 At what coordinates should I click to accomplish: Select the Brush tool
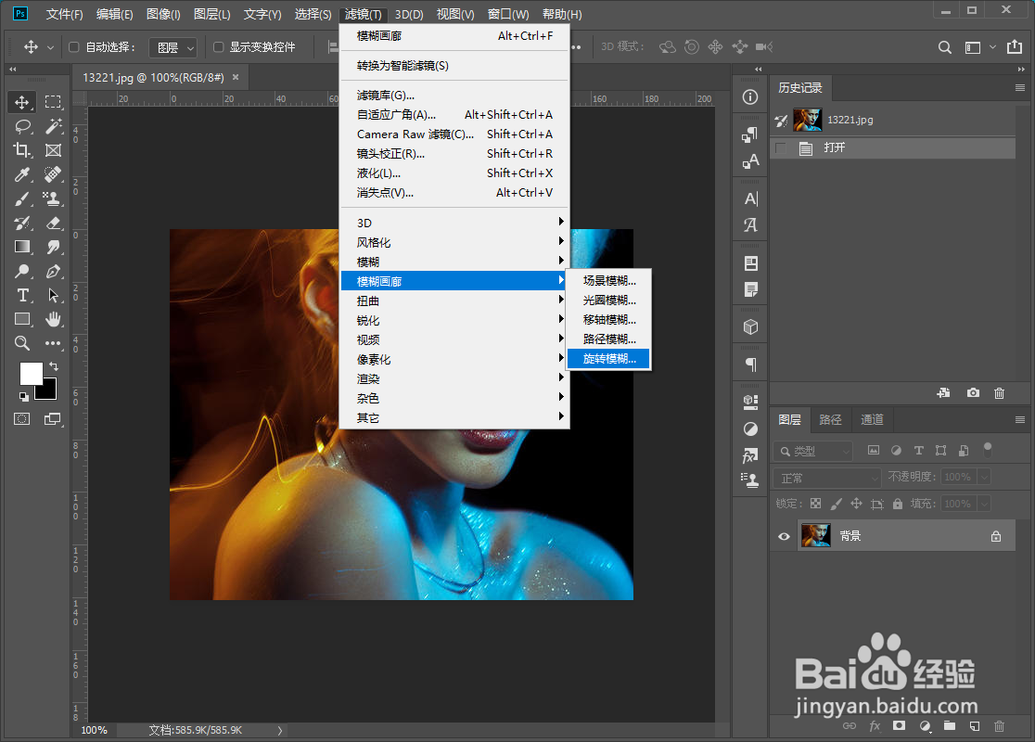pyautogui.click(x=21, y=198)
